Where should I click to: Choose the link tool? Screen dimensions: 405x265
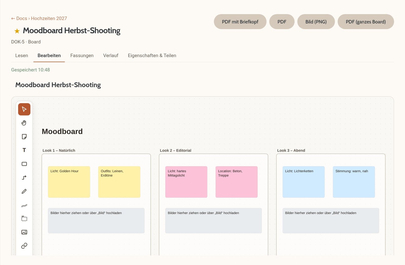pyautogui.click(x=24, y=246)
